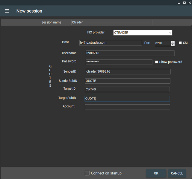Viewport: 192px width, 179px height.
Task: Select the Username text field
Action: [130, 53]
